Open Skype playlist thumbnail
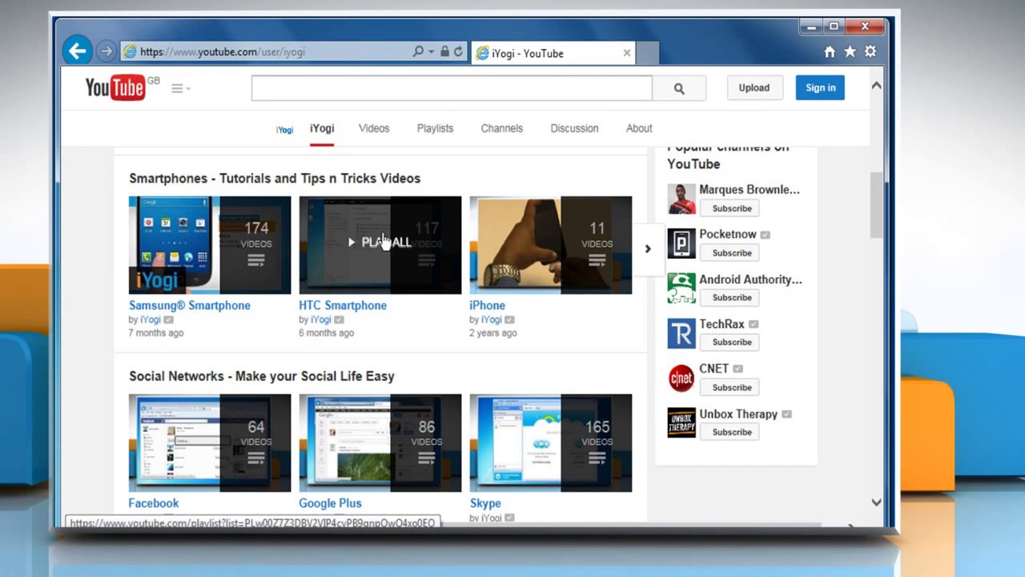Image resolution: width=1025 pixels, height=577 pixels. [x=550, y=443]
